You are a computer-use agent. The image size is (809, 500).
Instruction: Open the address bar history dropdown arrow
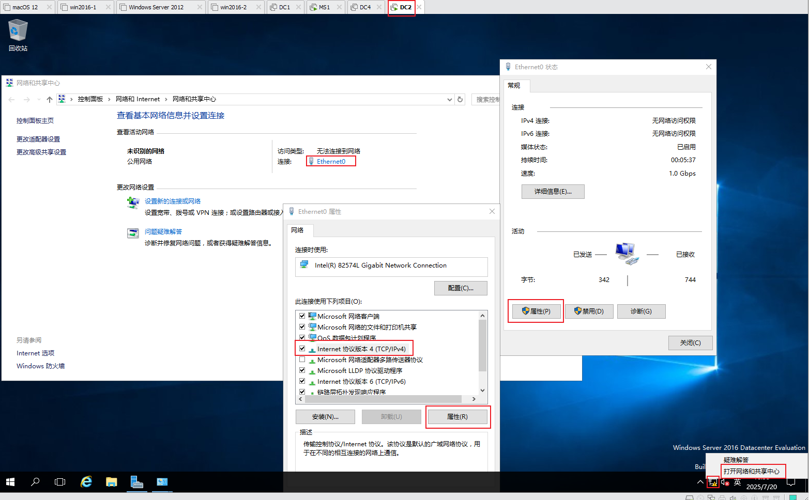coord(449,99)
